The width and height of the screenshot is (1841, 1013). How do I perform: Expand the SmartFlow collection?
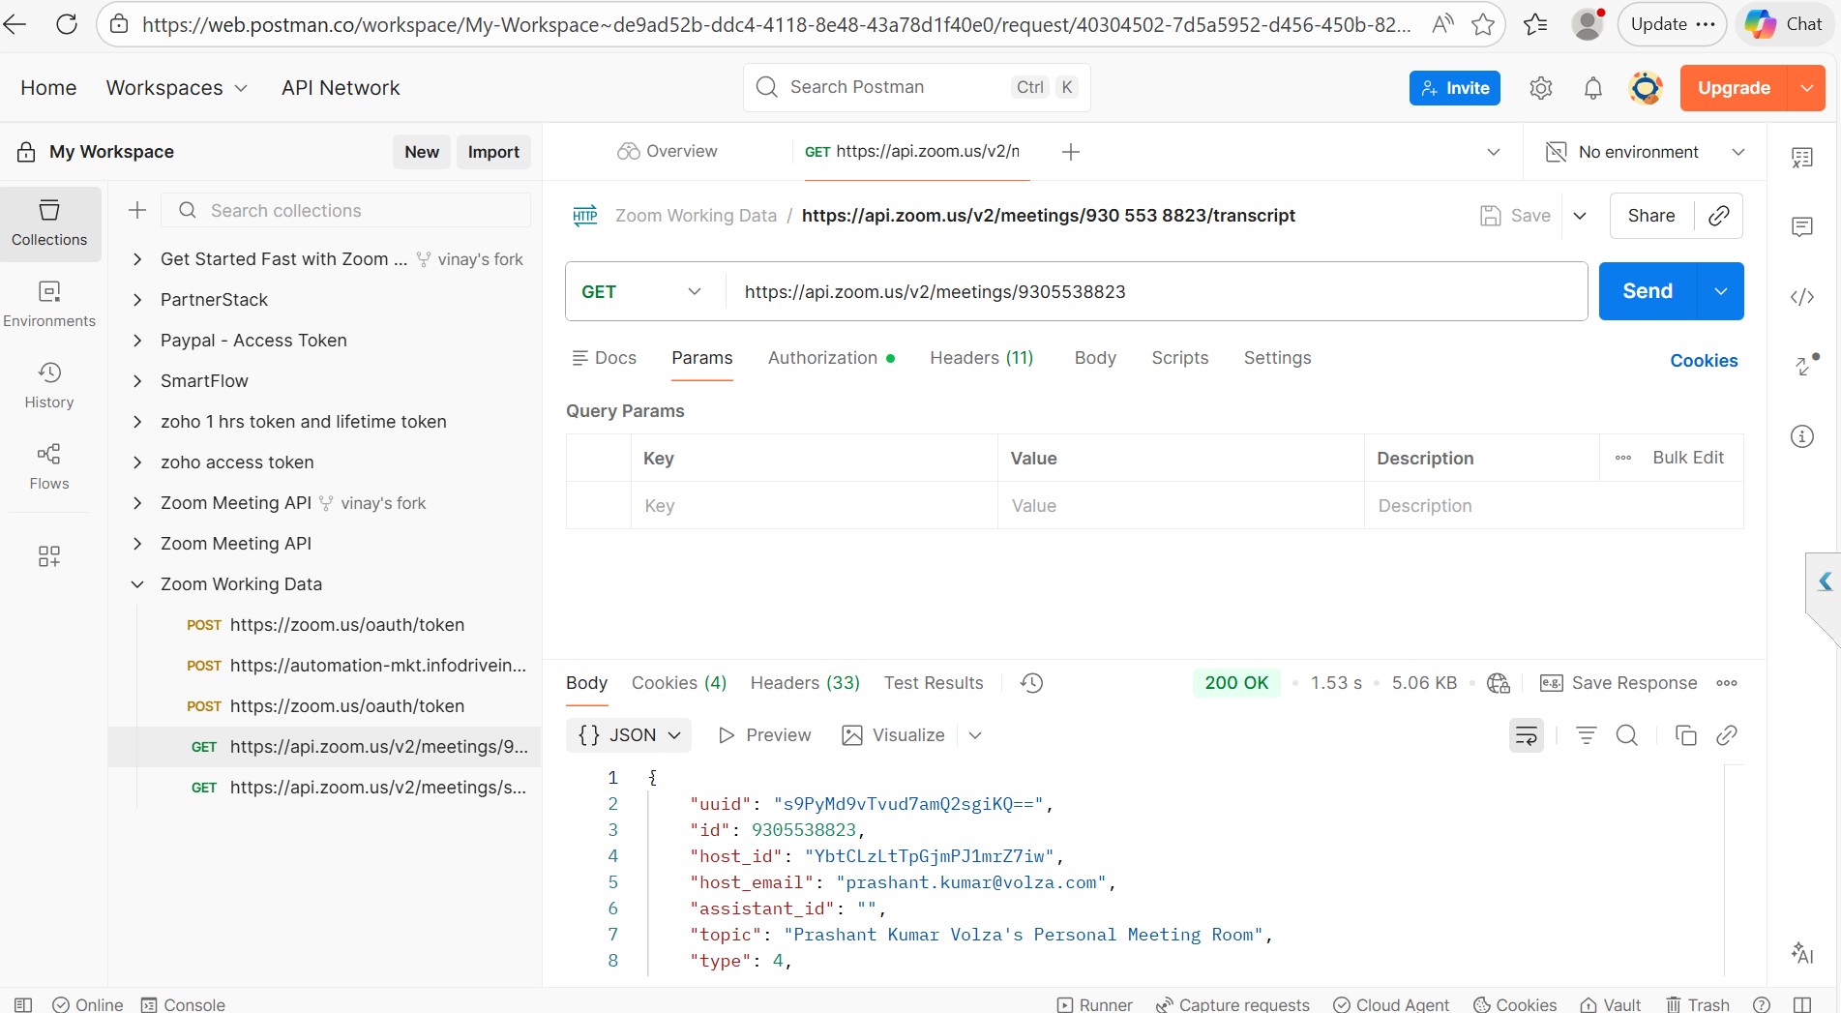pos(137,381)
